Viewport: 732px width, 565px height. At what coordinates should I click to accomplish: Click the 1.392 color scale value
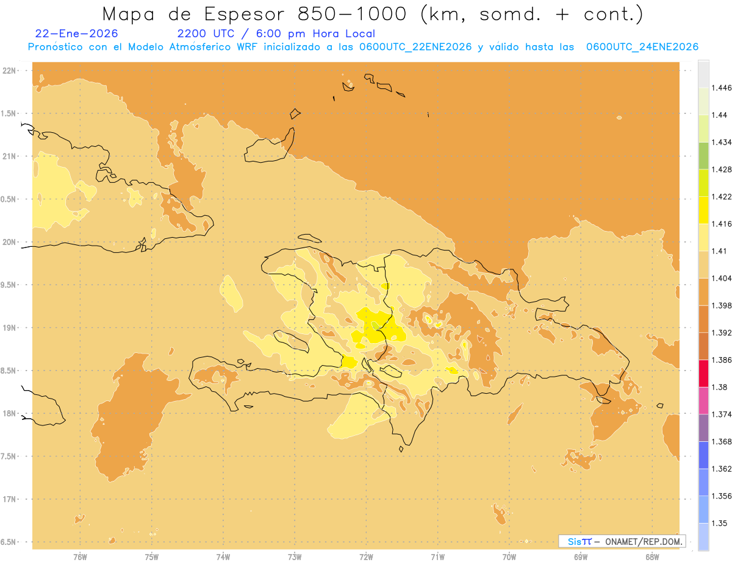click(x=723, y=333)
